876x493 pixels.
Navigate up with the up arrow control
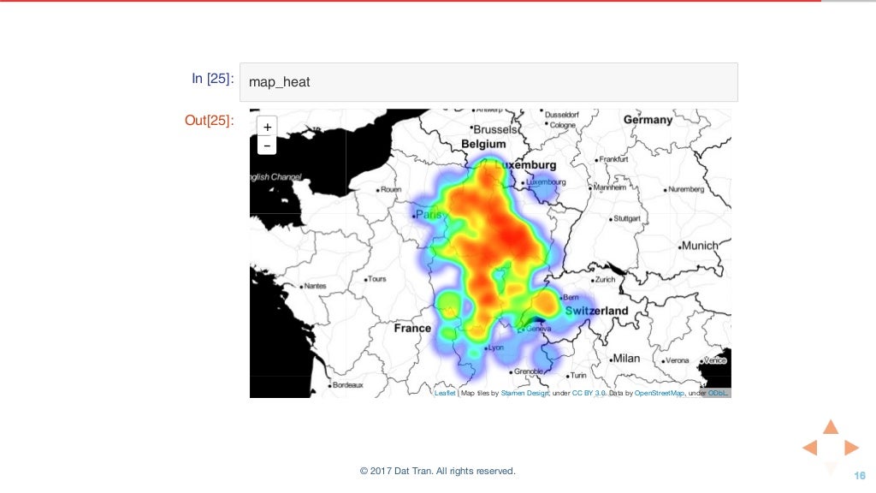tap(831, 427)
